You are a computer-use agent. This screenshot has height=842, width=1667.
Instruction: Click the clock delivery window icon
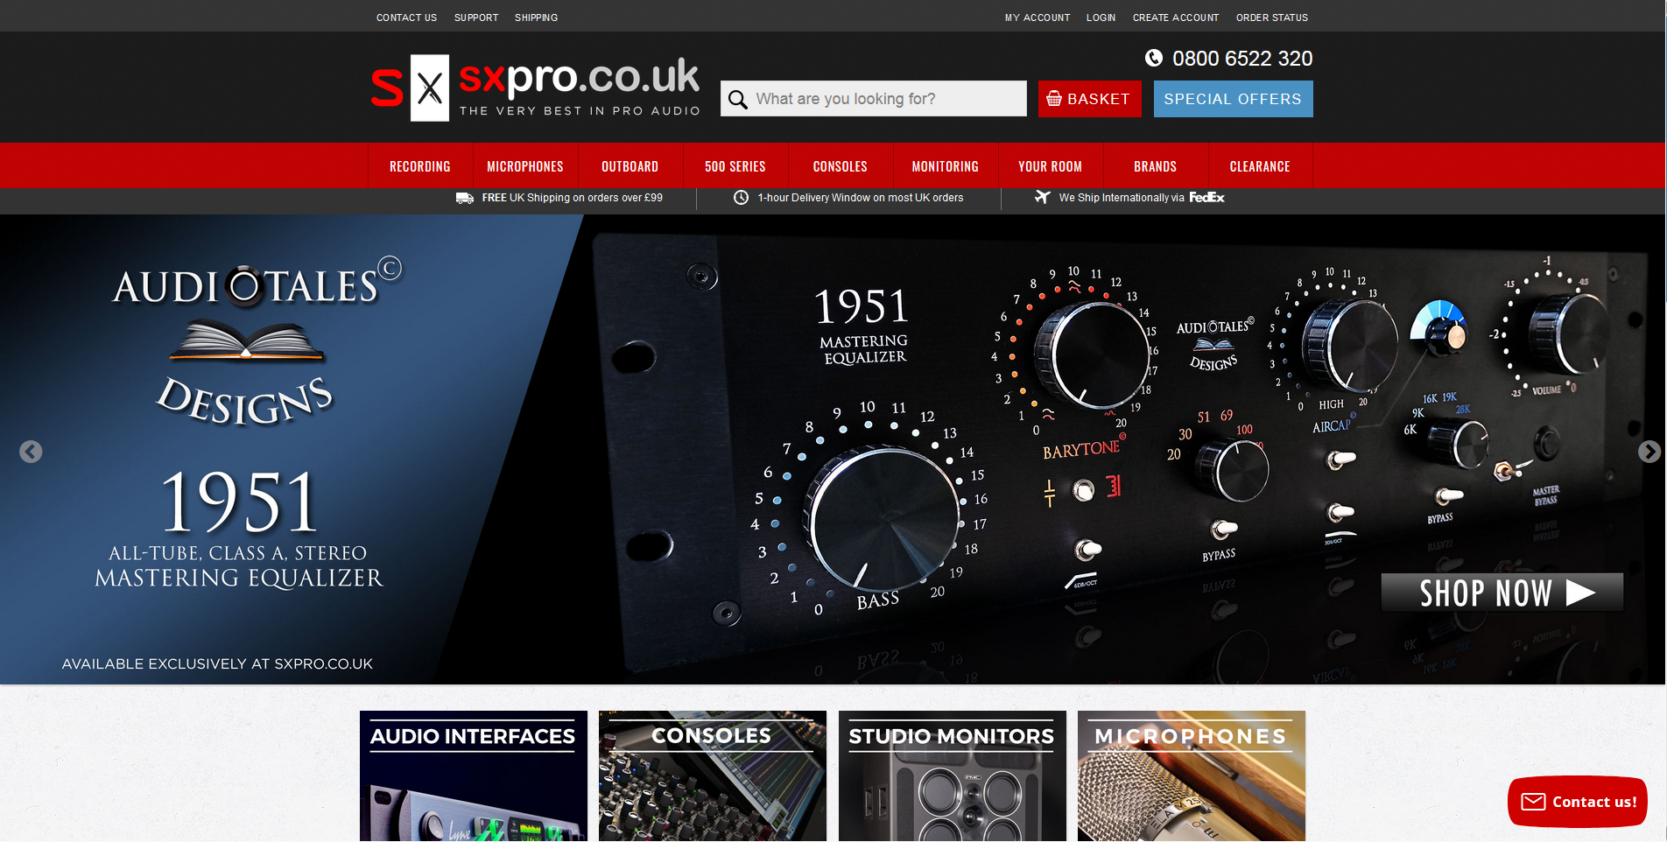(741, 198)
